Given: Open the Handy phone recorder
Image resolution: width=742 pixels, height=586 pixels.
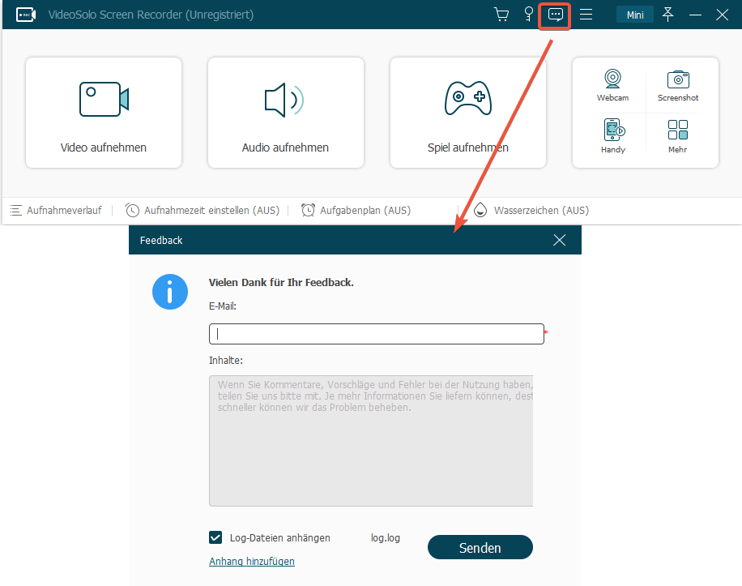Looking at the screenshot, I should 612,135.
